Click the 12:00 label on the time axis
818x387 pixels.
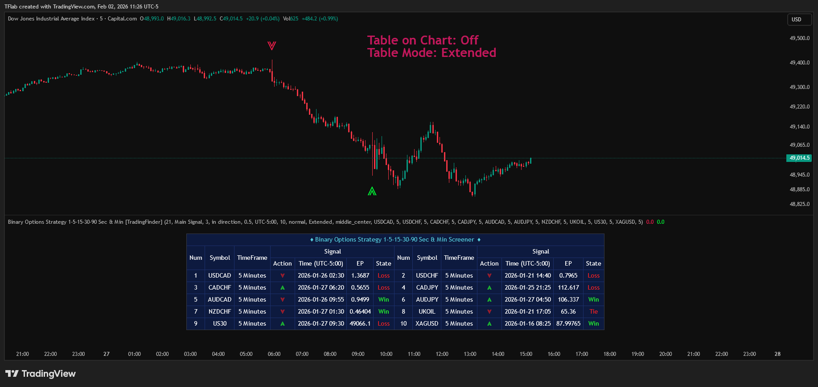[x=442, y=354]
